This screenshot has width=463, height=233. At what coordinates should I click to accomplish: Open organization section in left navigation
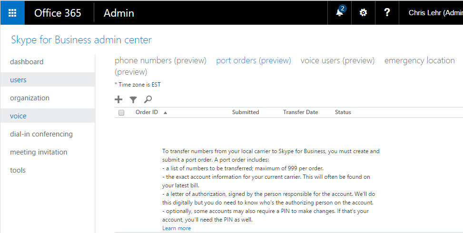(30, 98)
